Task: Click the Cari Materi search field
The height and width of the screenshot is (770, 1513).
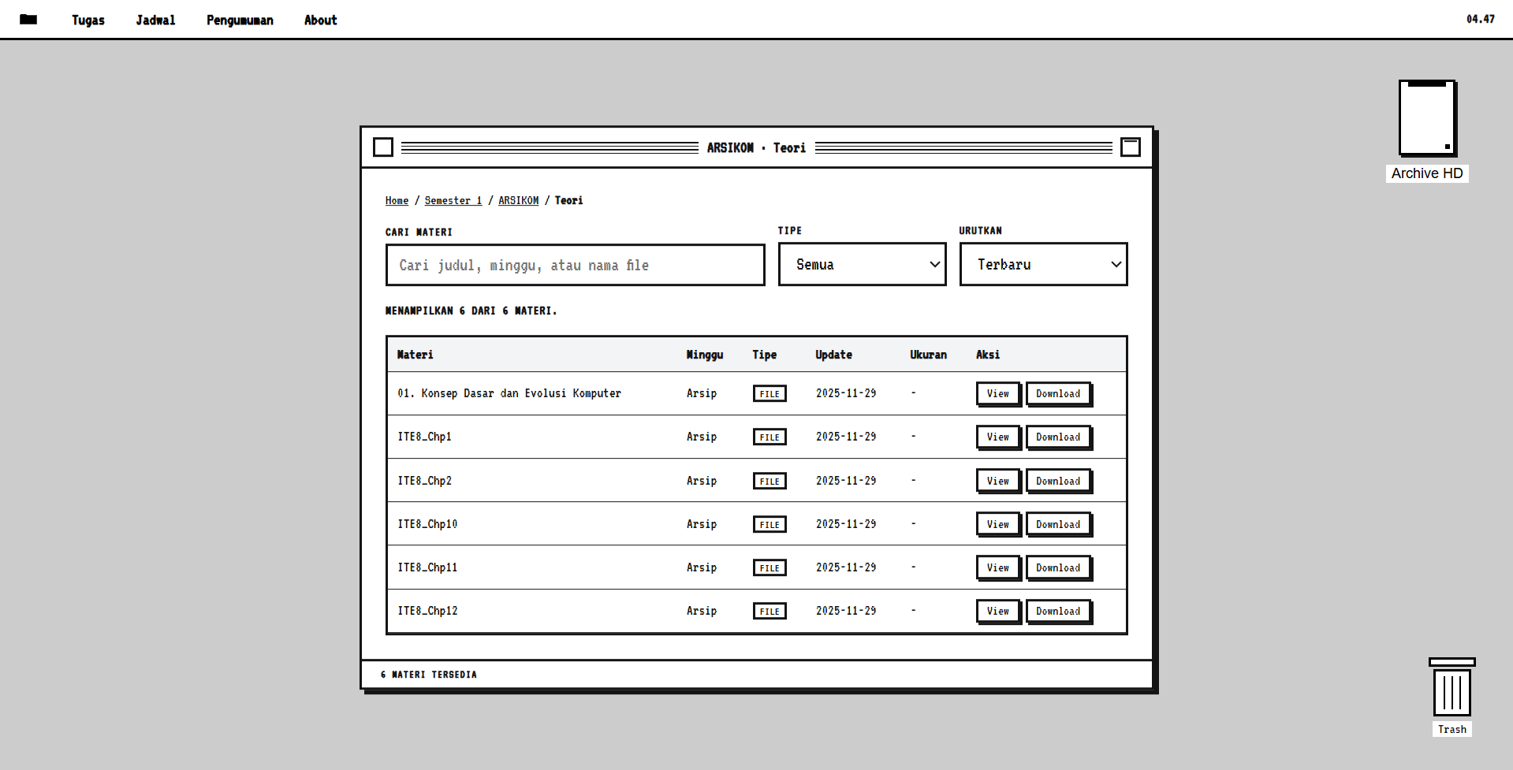Action: [575, 266]
